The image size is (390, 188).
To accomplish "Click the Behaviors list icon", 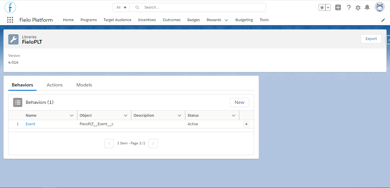I will coord(18,102).
